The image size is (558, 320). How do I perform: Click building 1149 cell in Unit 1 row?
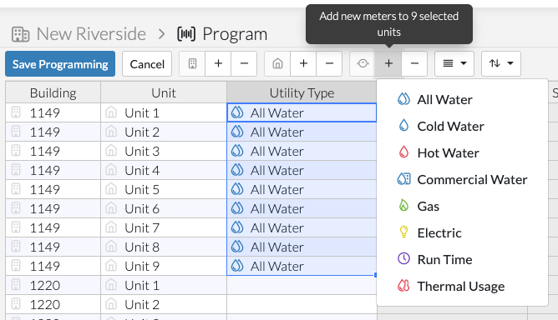click(53, 112)
